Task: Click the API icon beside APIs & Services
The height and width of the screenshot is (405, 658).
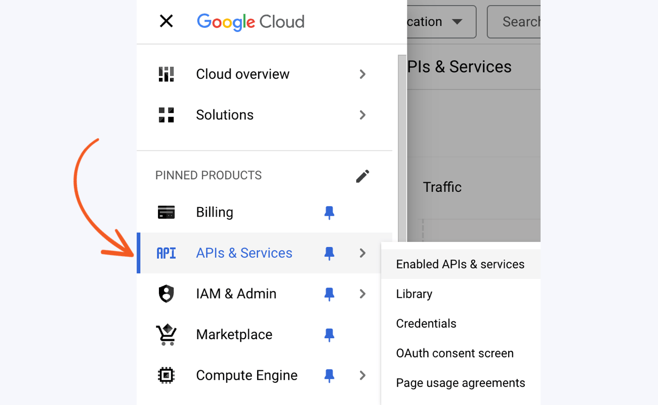Action: point(166,253)
